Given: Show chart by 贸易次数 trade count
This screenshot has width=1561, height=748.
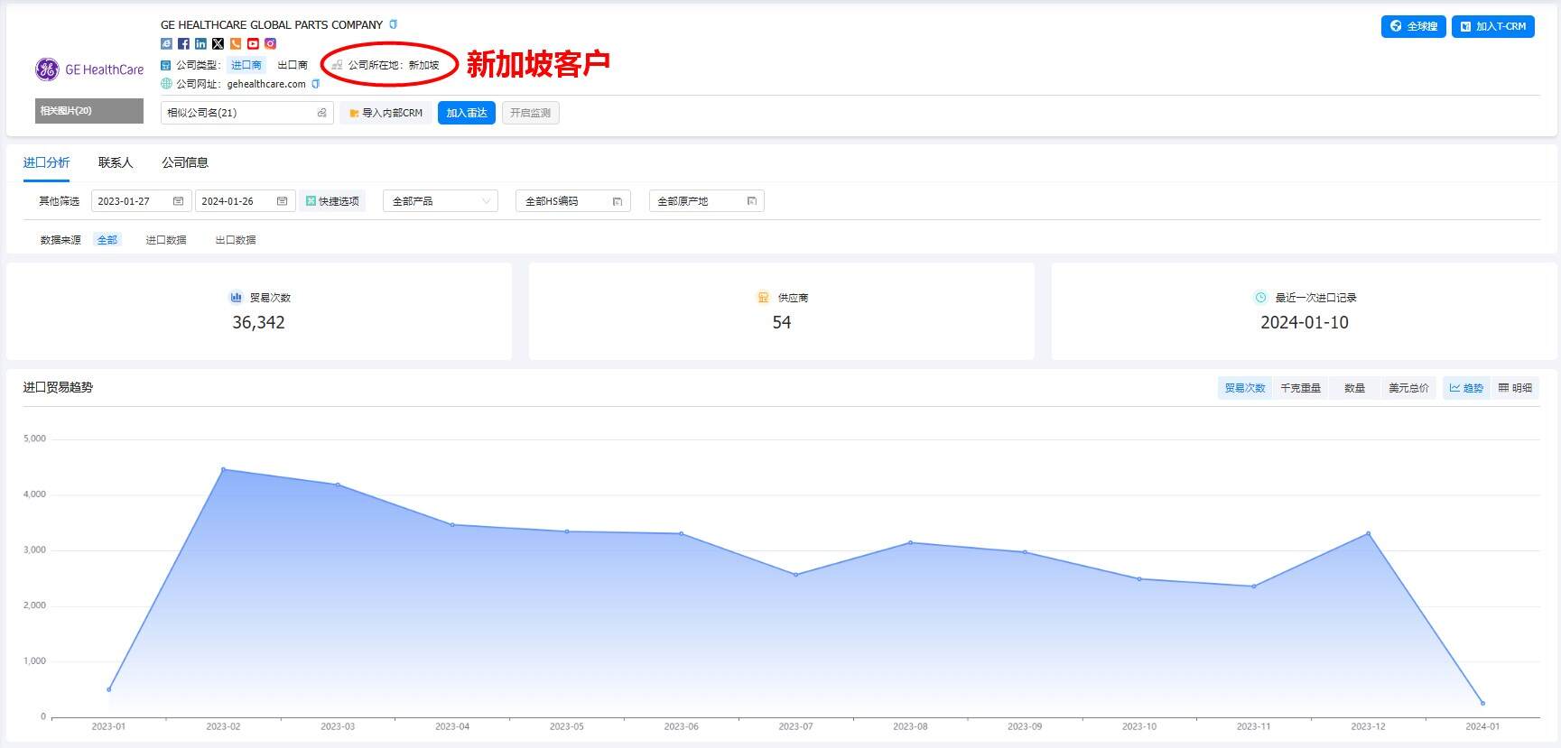Looking at the screenshot, I should [x=1245, y=388].
